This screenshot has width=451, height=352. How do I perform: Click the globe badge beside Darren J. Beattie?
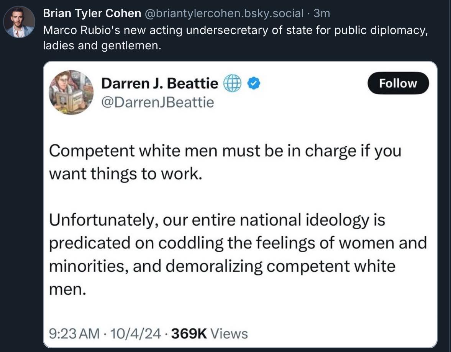pyautogui.click(x=233, y=83)
